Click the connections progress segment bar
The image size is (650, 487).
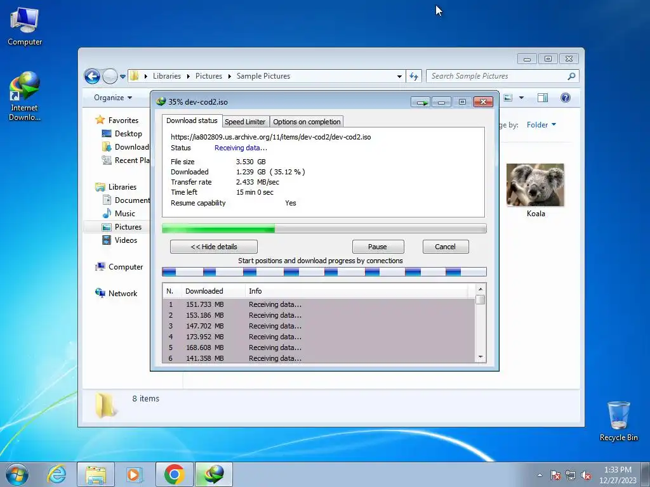(x=324, y=272)
